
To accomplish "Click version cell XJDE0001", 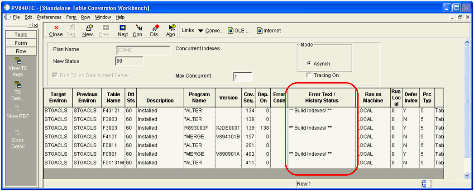I will click(x=228, y=128).
